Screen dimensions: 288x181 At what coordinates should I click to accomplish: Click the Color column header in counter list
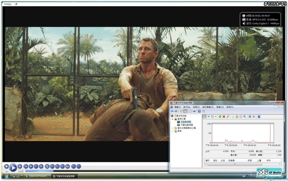click(215, 160)
